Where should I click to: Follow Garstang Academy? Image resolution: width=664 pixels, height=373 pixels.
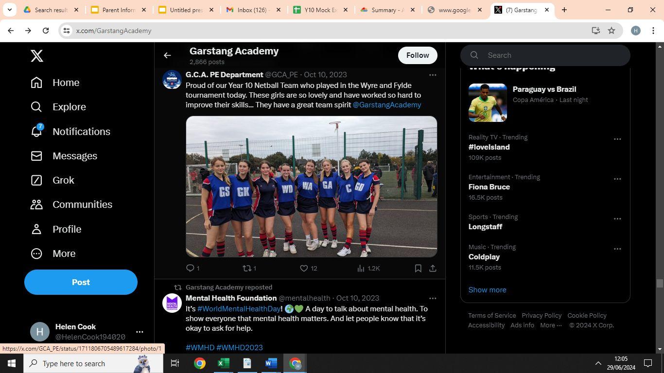pos(418,55)
